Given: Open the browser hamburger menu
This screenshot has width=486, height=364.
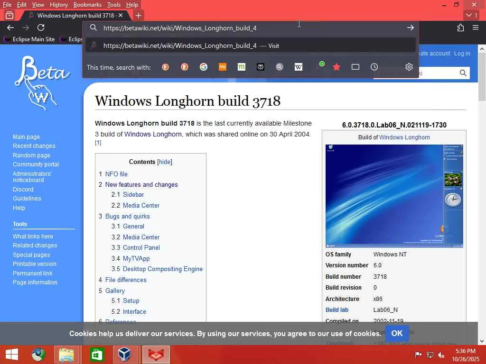Looking at the screenshot, I should [x=476, y=28].
